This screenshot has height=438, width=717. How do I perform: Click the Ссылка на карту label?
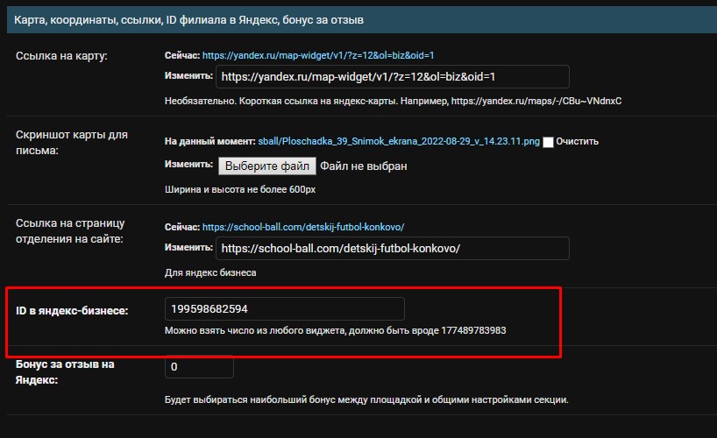(61, 56)
